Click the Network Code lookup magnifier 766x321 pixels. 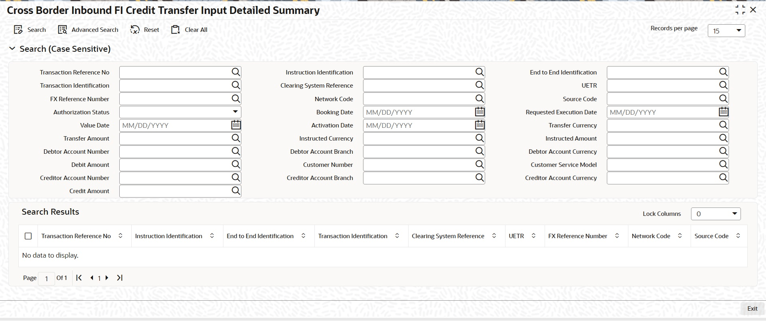pyautogui.click(x=480, y=98)
